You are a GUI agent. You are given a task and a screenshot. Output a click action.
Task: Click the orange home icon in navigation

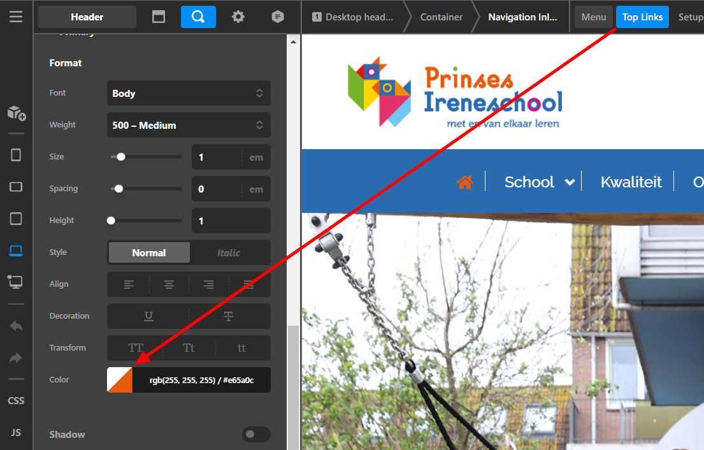click(465, 182)
